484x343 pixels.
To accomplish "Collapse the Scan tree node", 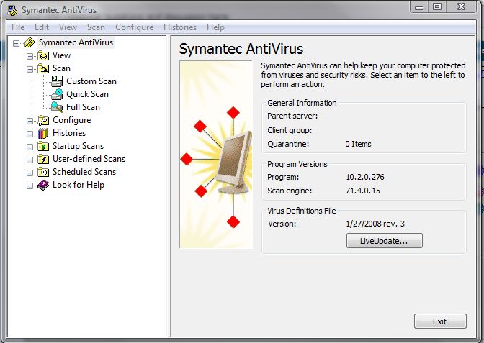I will (30, 69).
